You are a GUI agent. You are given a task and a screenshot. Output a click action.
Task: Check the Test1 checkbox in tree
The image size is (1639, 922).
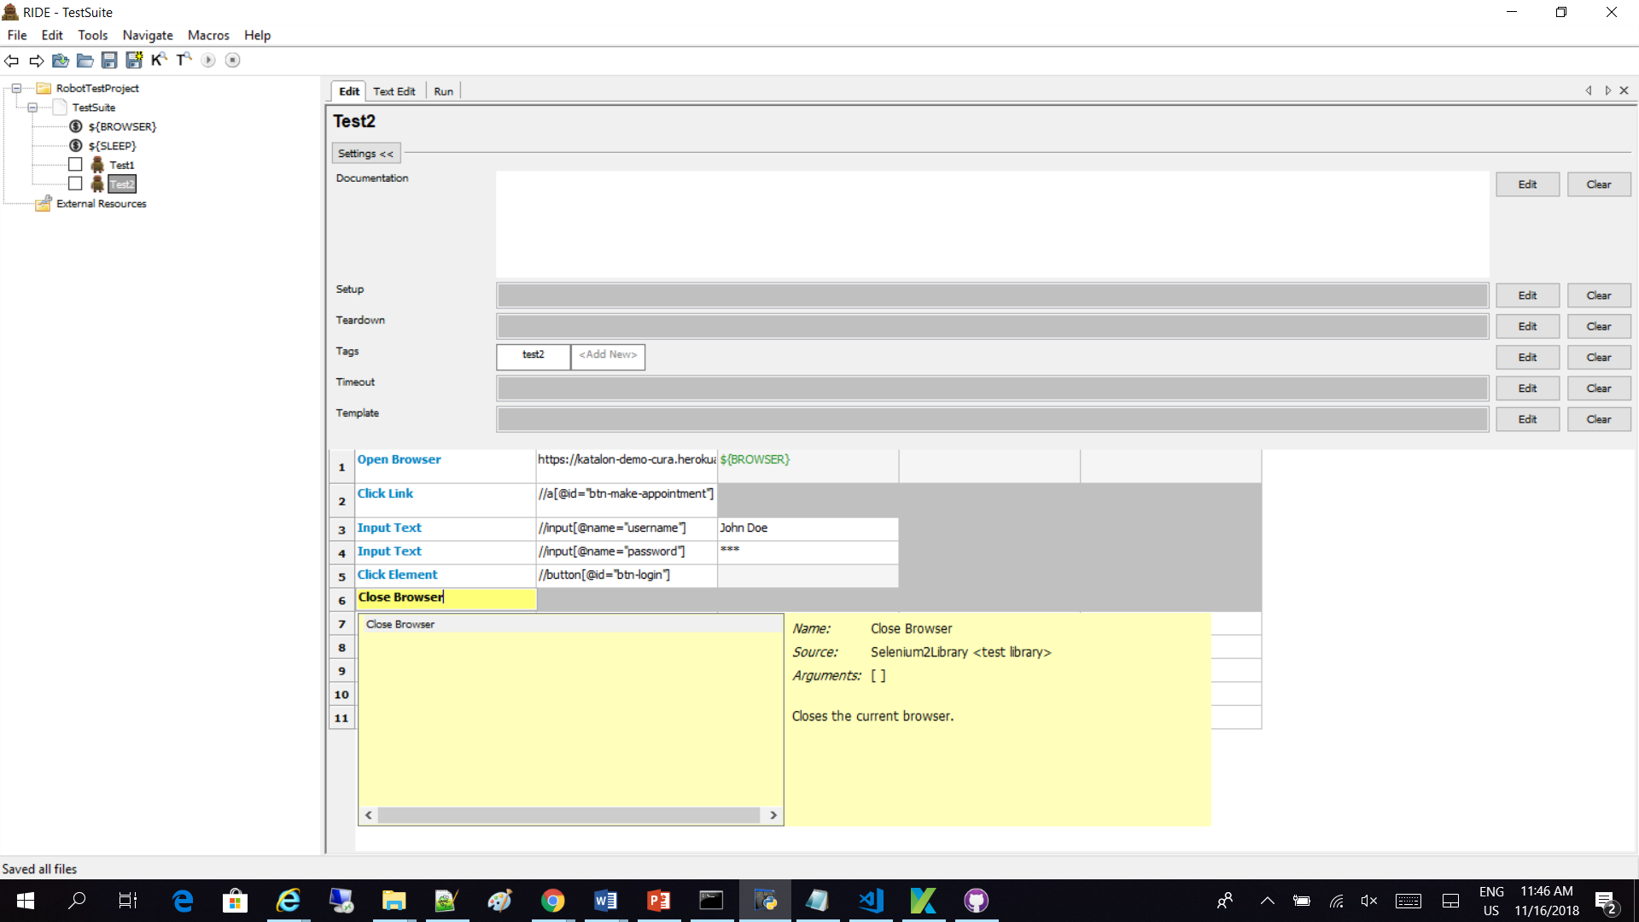pyautogui.click(x=75, y=165)
